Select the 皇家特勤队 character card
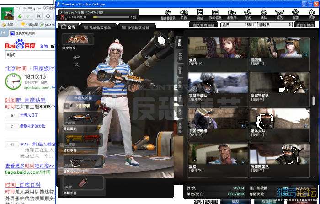320x204 pixels. 280,90
